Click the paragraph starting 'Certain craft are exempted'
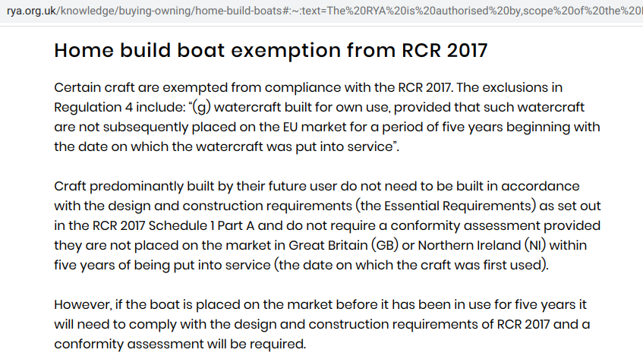 (x=327, y=117)
